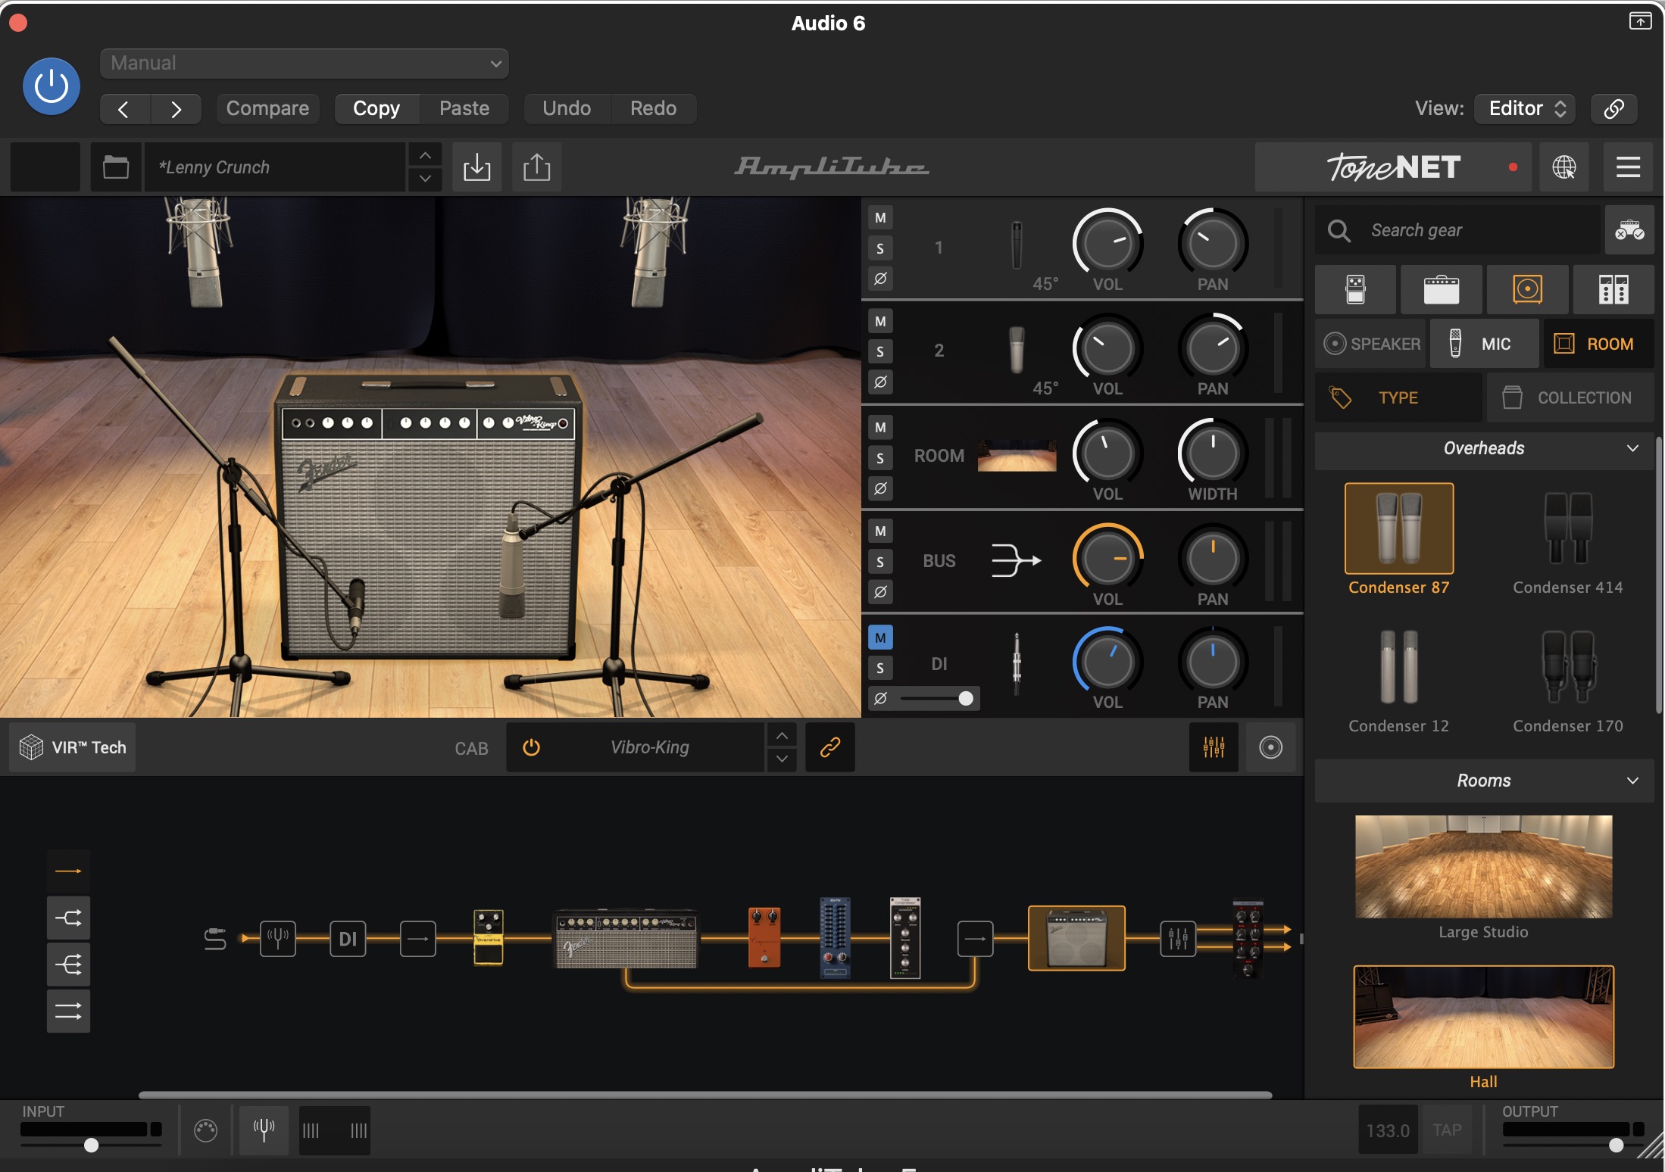Select previous cabinet with Vibro-King up arrow
Screen dimensions: 1665x1172
[x=782, y=736]
